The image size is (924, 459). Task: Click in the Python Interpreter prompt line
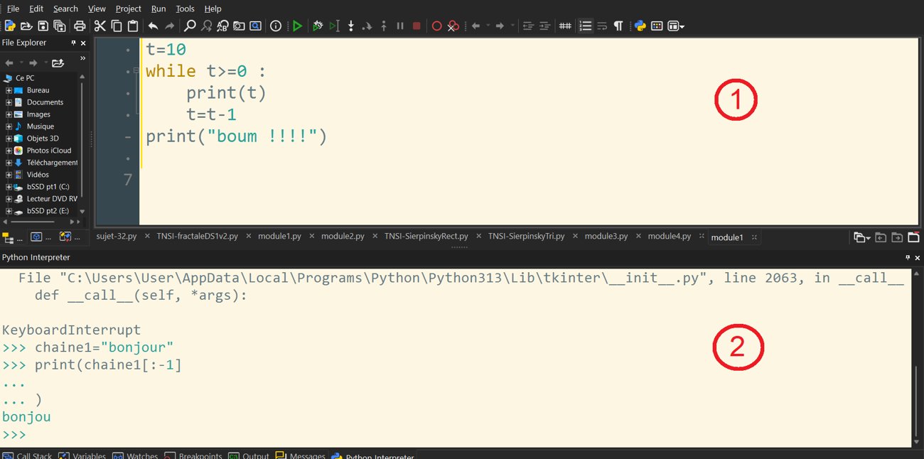(x=455, y=435)
